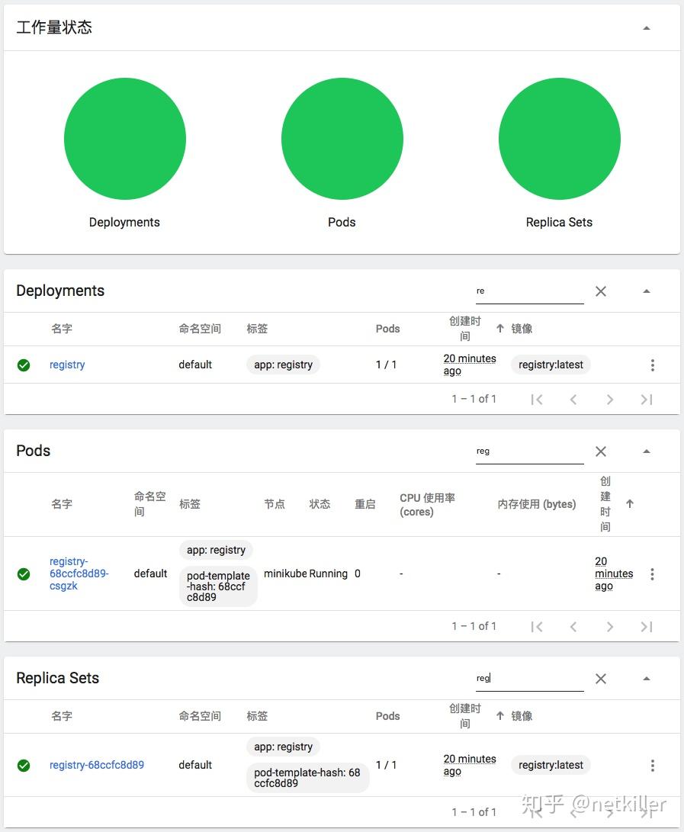Viewport: 684px width, 832px height.
Task: Clear the Pods search field filter
Action: [x=600, y=451]
